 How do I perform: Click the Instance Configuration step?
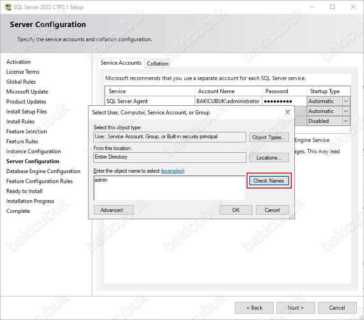[x=33, y=151]
